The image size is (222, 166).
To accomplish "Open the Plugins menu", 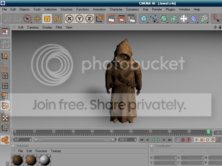I will pyautogui.click(x=170, y=9).
